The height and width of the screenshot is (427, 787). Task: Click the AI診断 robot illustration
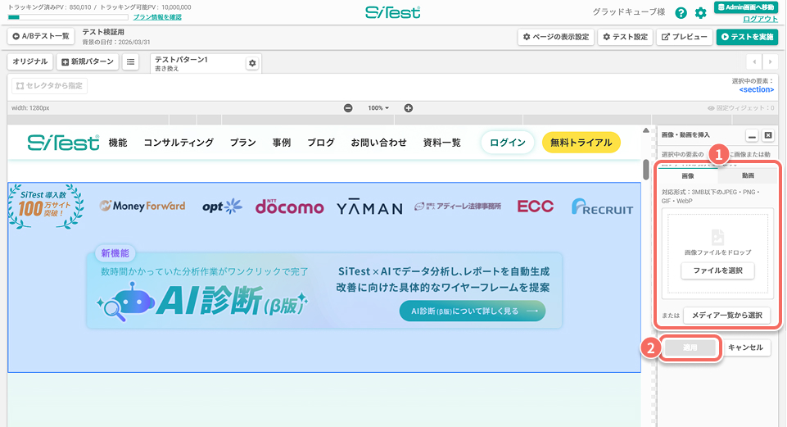coord(126,302)
